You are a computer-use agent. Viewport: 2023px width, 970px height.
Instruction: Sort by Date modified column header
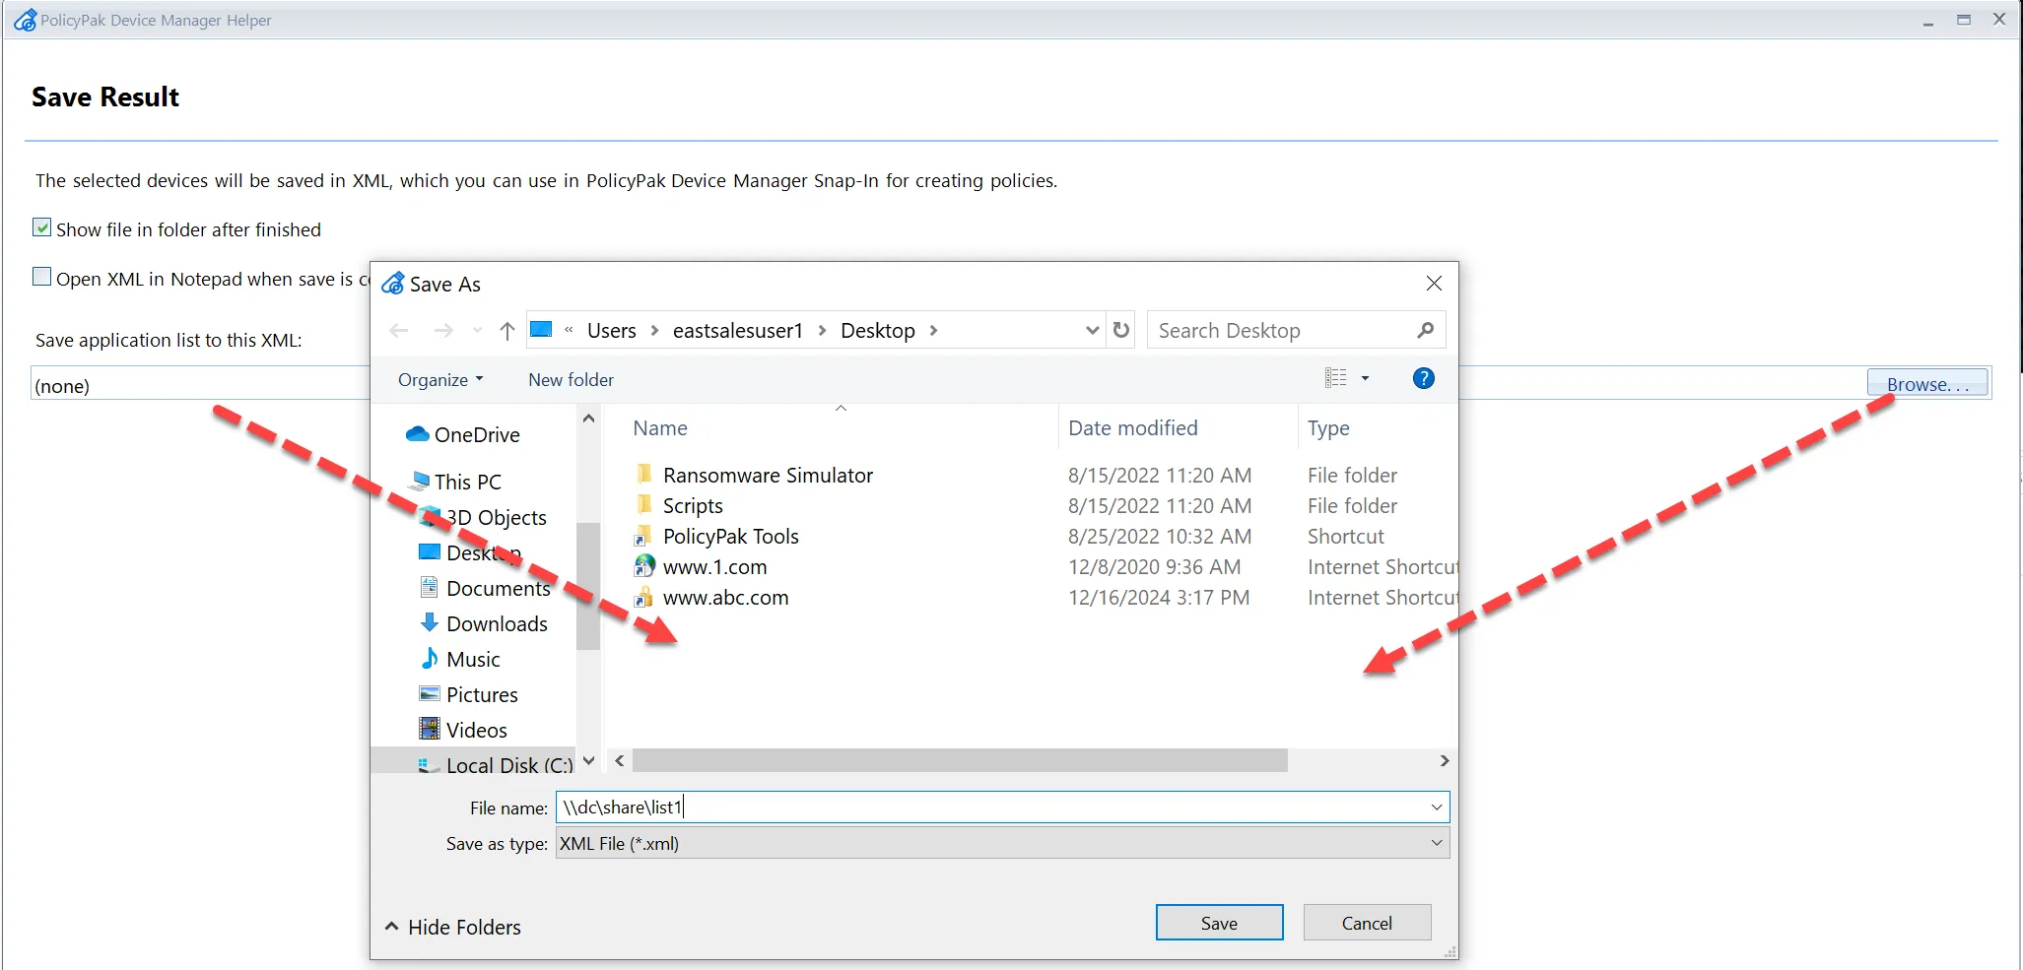coord(1133,428)
